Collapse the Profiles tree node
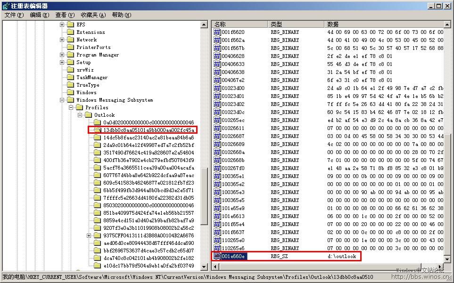The image size is (454, 283). 71,107
